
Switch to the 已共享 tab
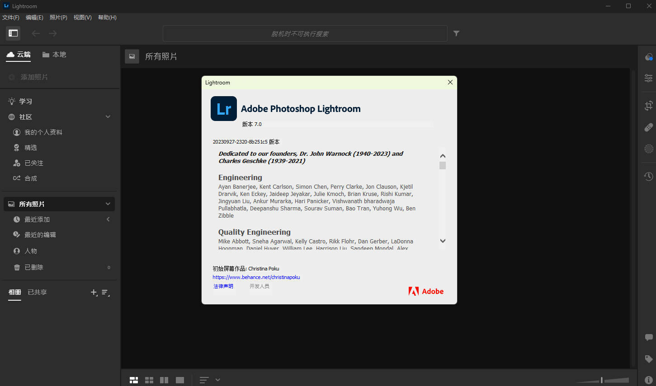(37, 292)
